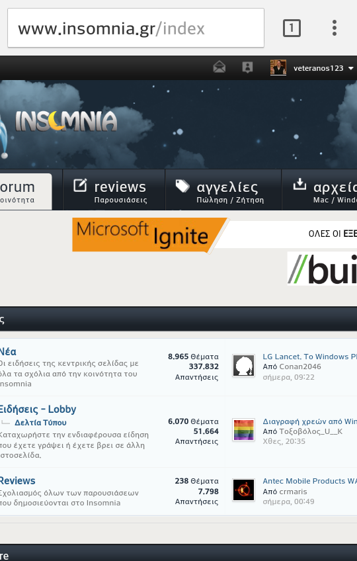
Task: Open the Antec Mobile Products post
Action: [x=309, y=481]
